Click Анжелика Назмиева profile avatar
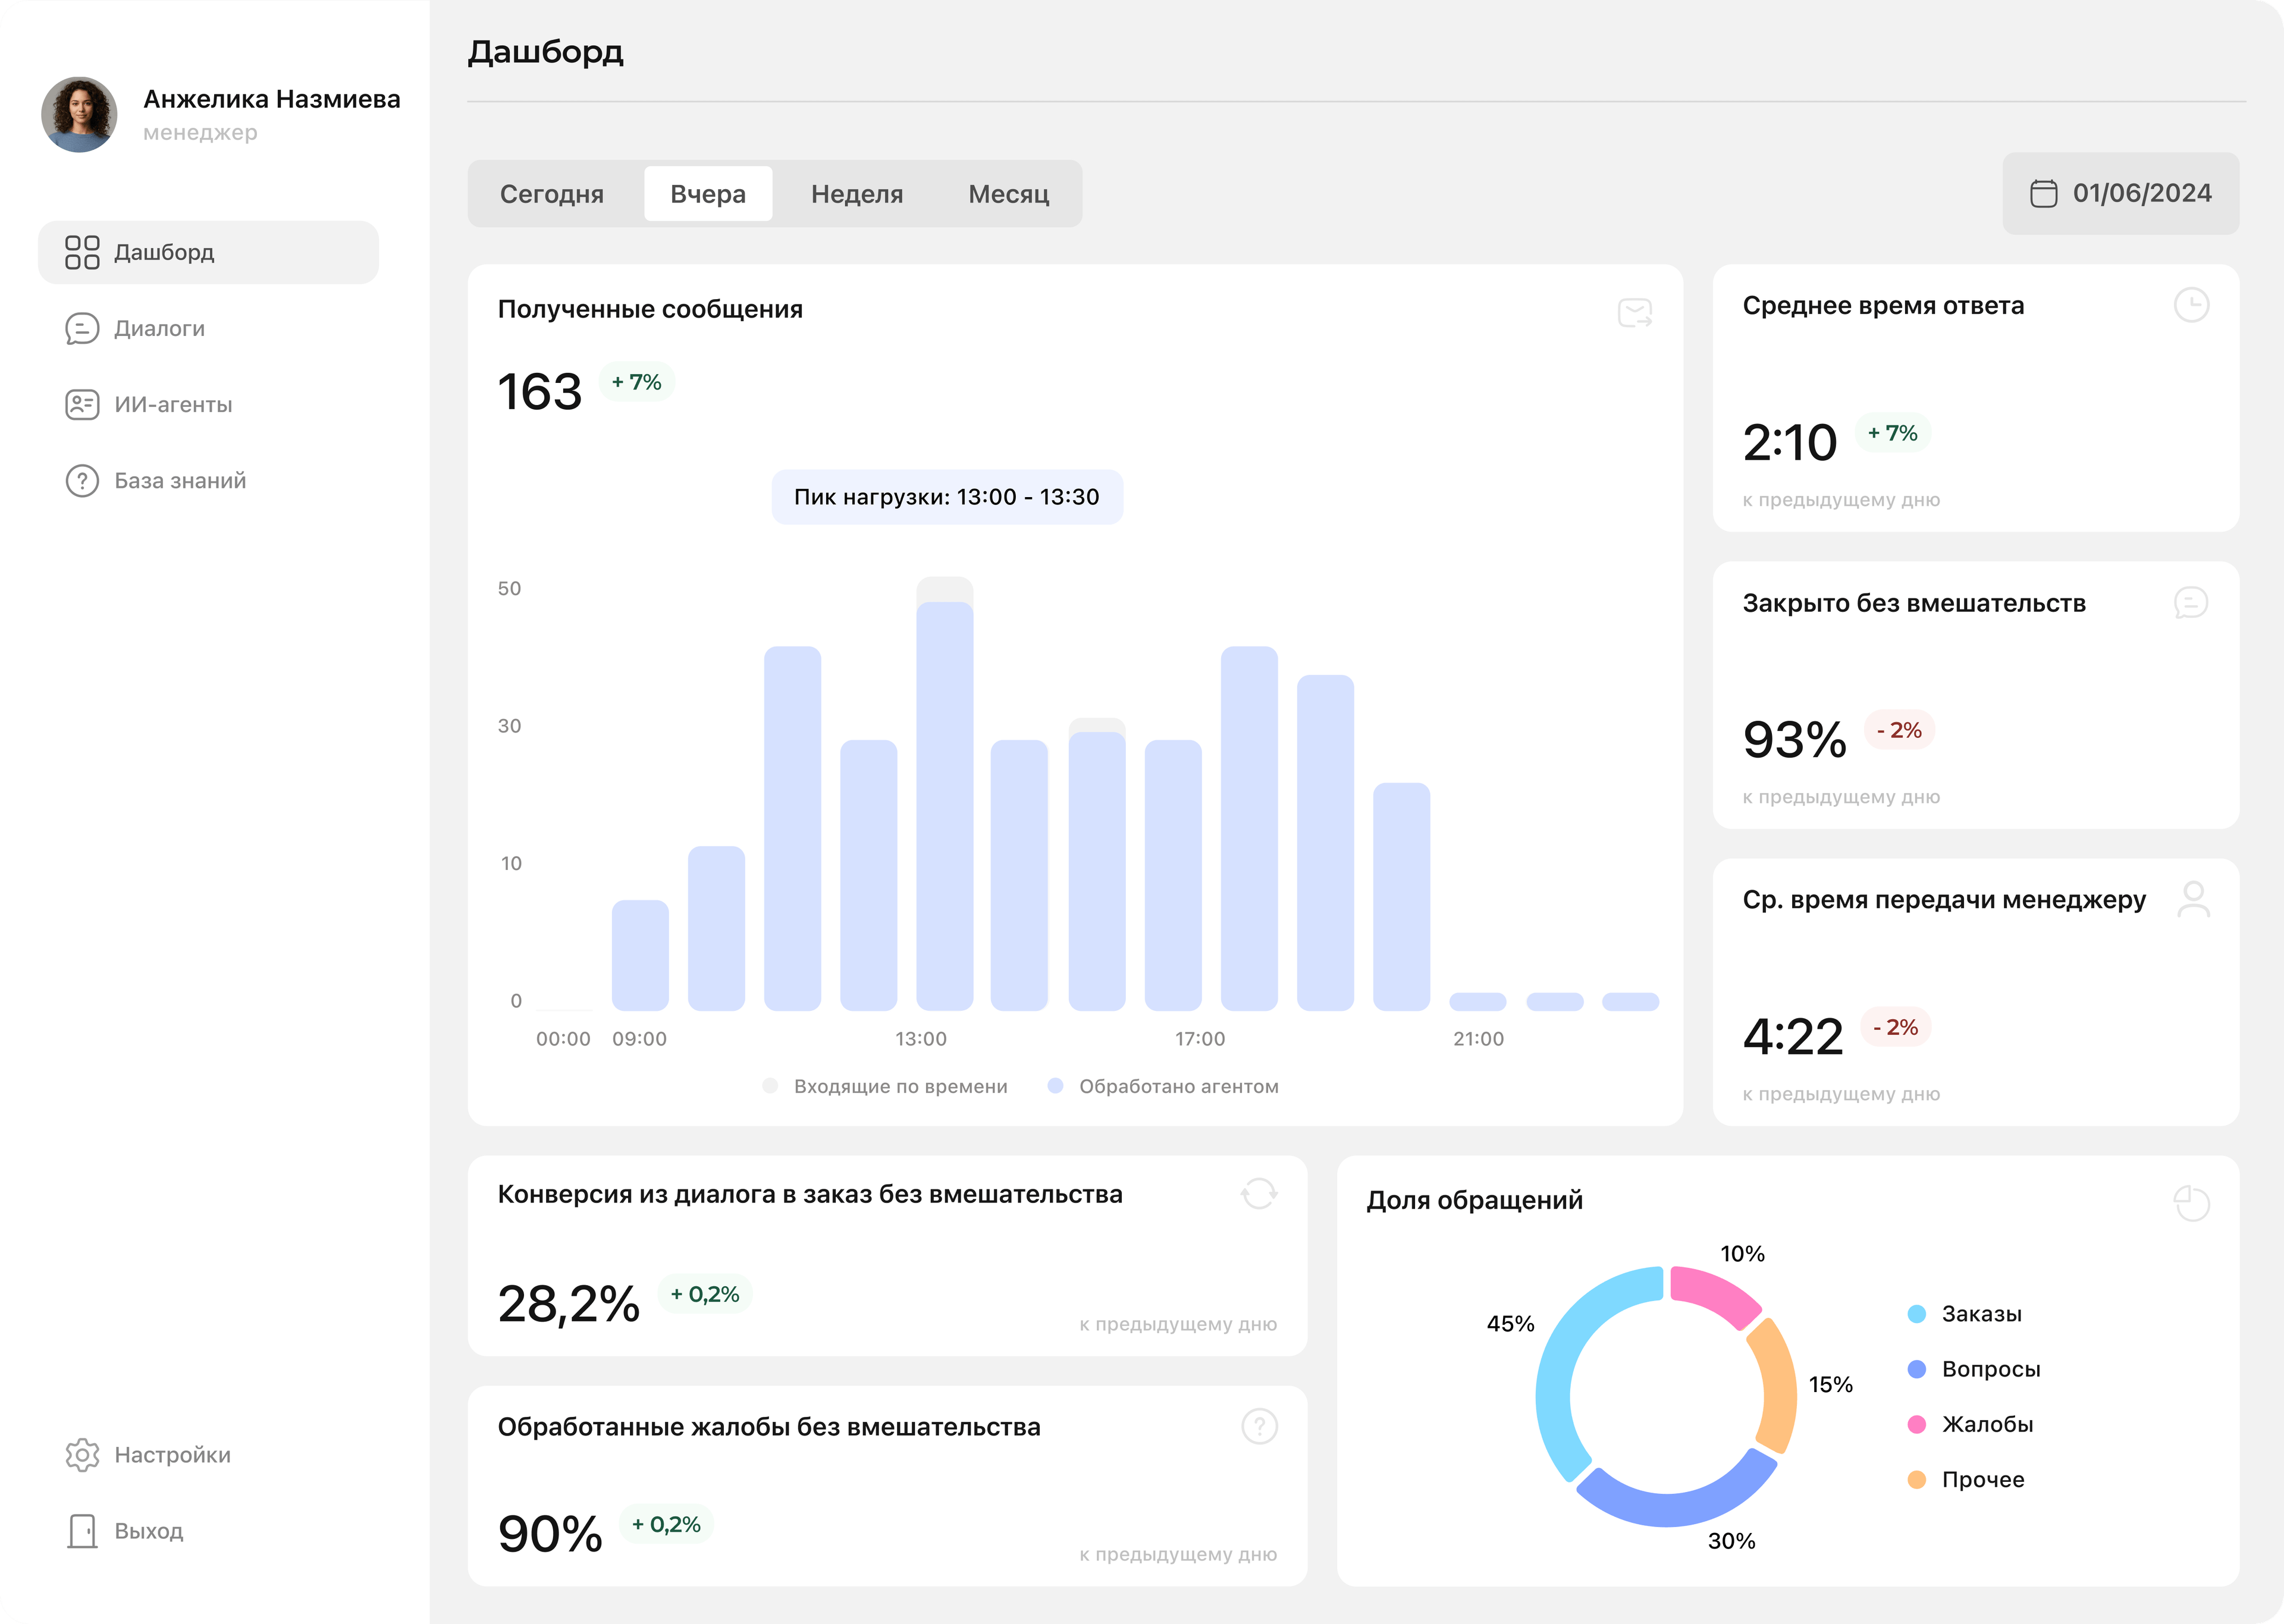The width and height of the screenshot is (2284, 1624). [79, 114]
